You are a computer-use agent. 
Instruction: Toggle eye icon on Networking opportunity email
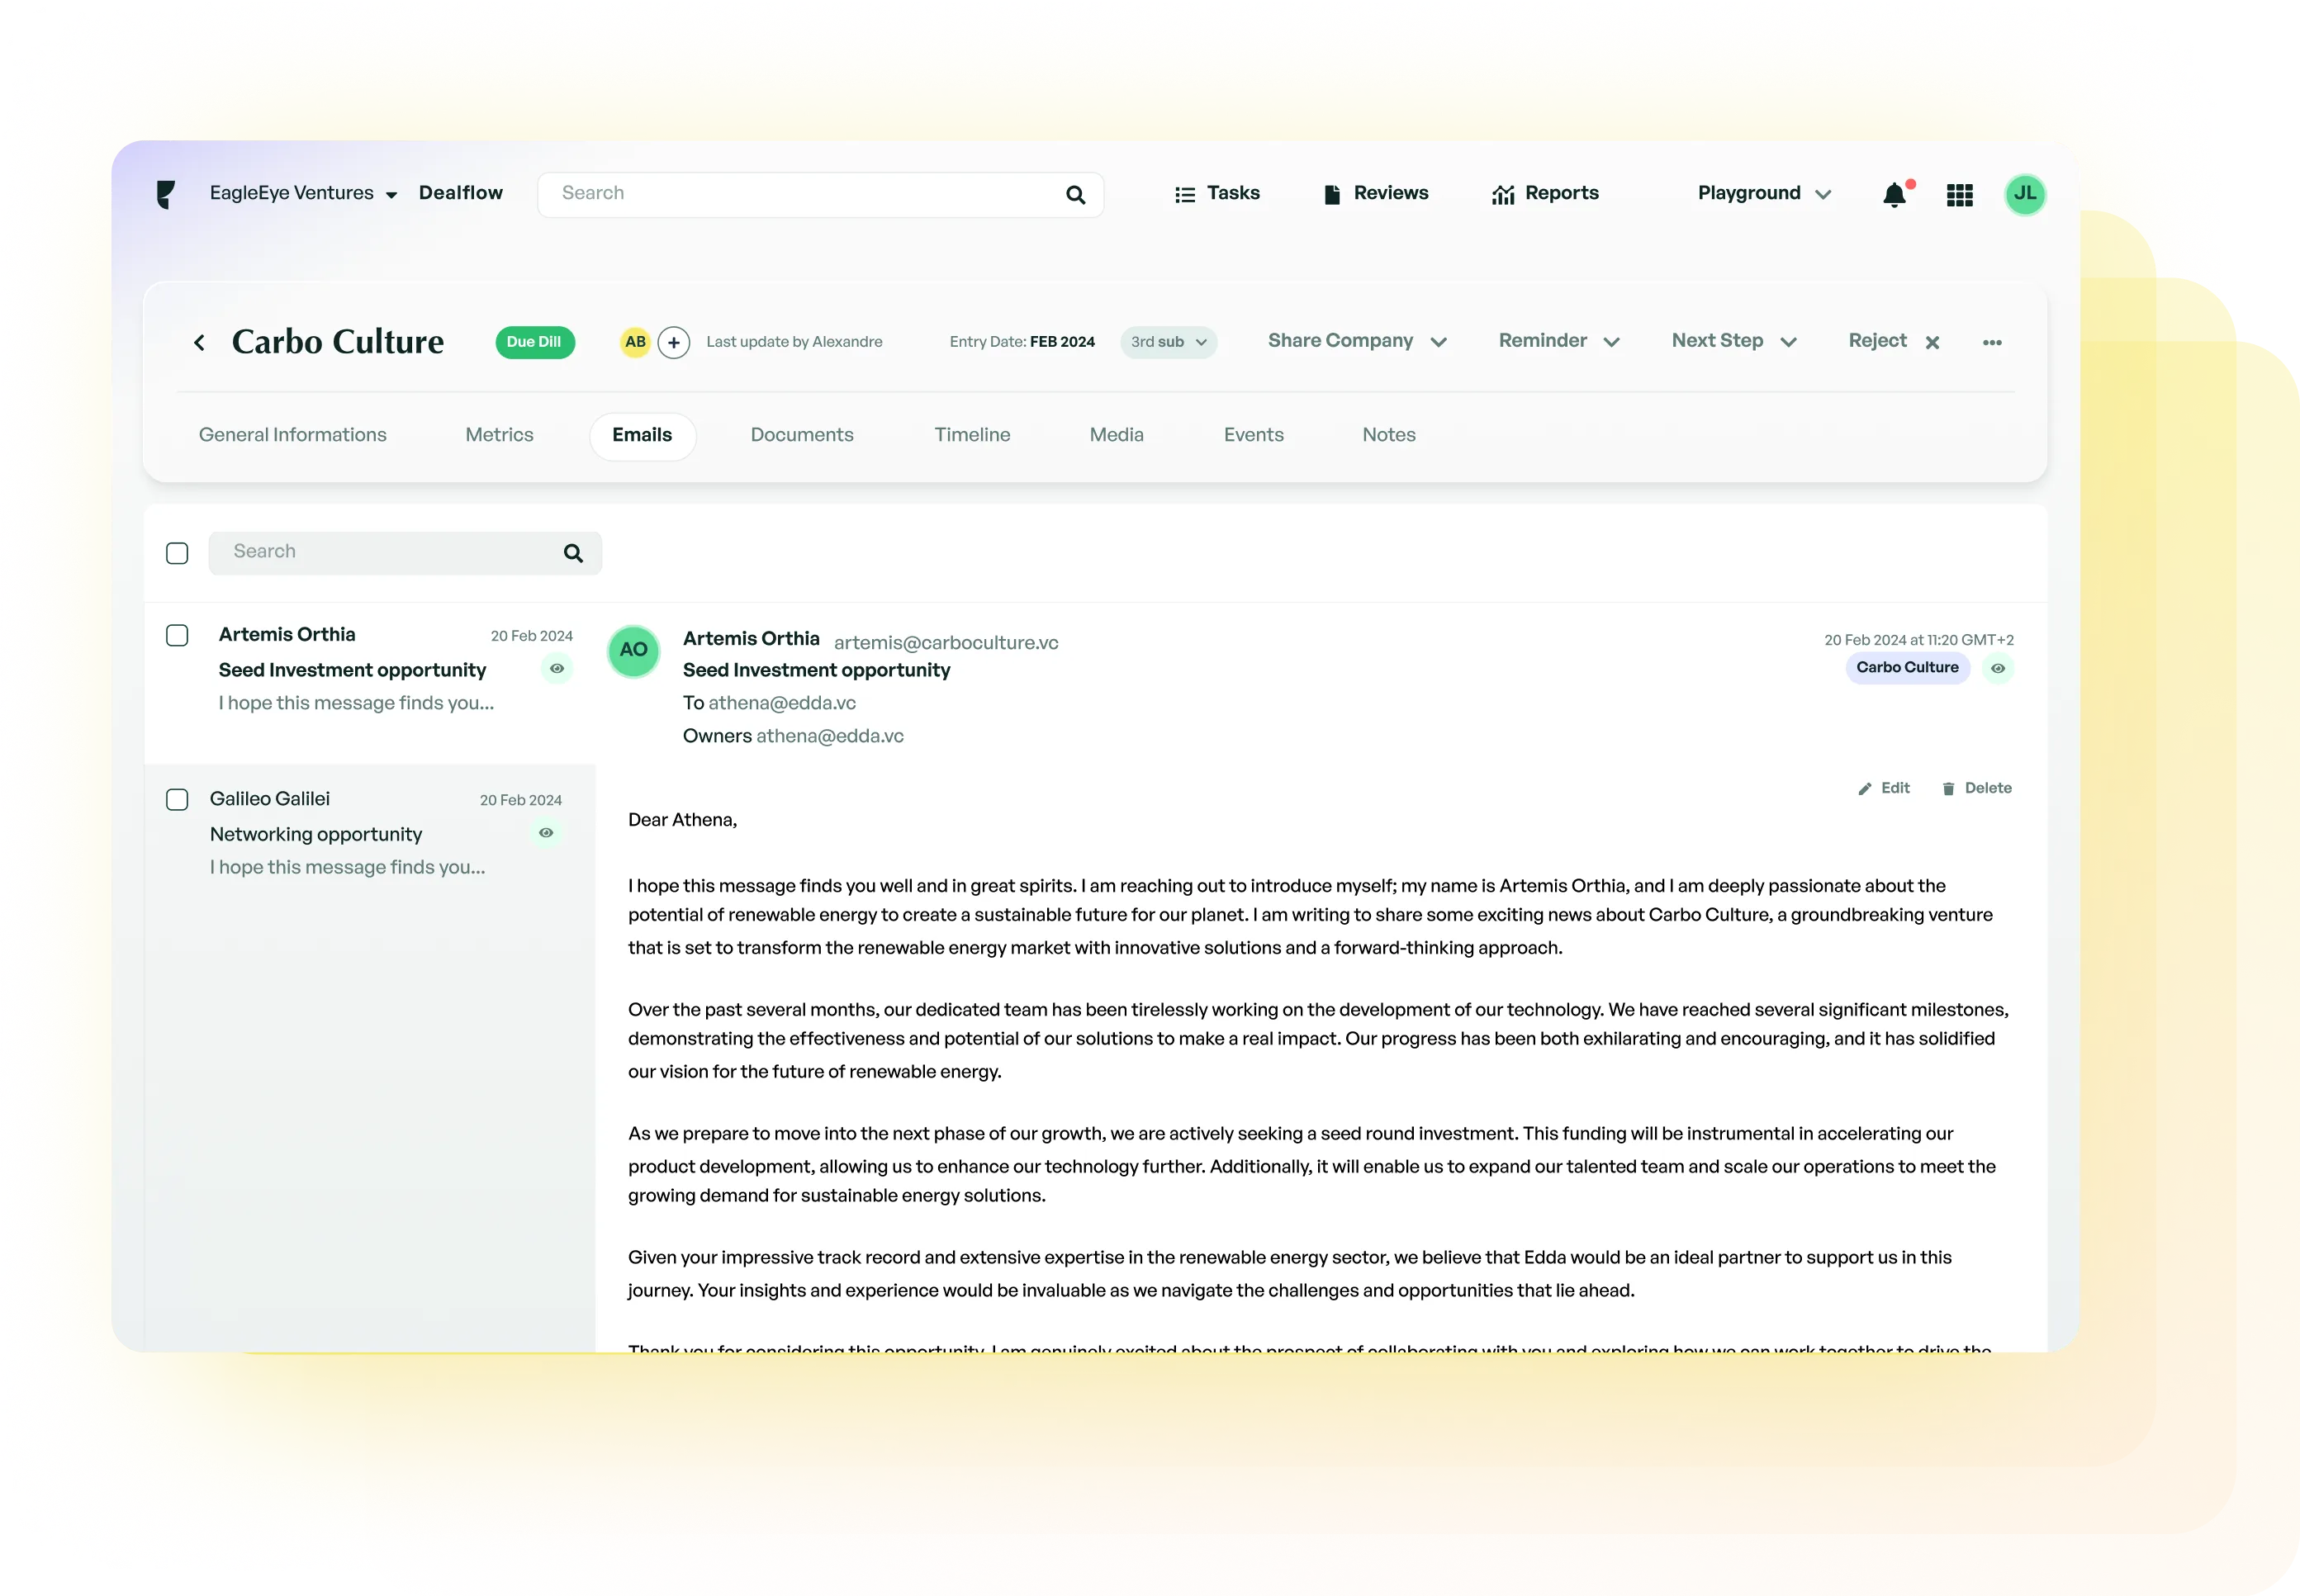546,833
